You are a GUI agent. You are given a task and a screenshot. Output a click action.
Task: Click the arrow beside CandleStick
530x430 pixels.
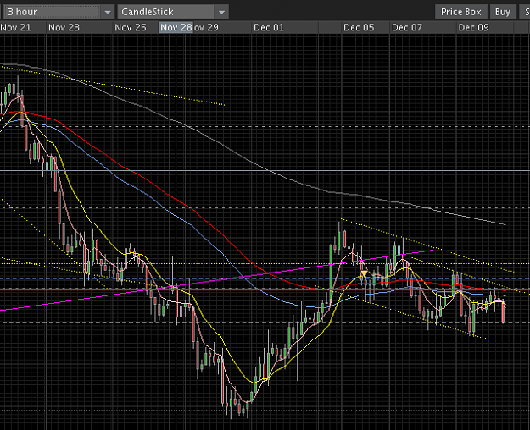(221, 12)
